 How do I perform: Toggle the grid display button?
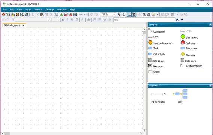click(129, 15)
